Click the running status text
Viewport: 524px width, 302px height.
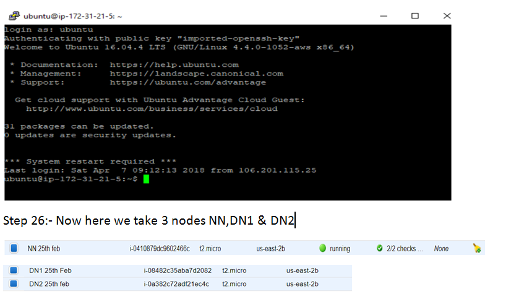(x=340, y=249)
